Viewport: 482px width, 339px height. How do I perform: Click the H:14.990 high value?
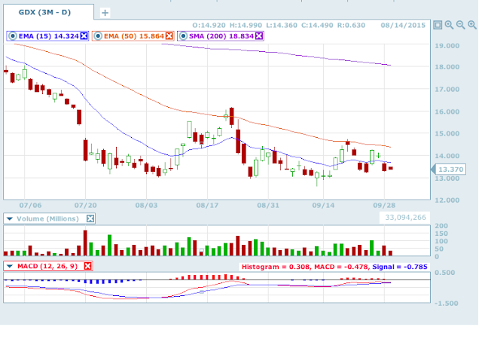[x=246, y=25]
